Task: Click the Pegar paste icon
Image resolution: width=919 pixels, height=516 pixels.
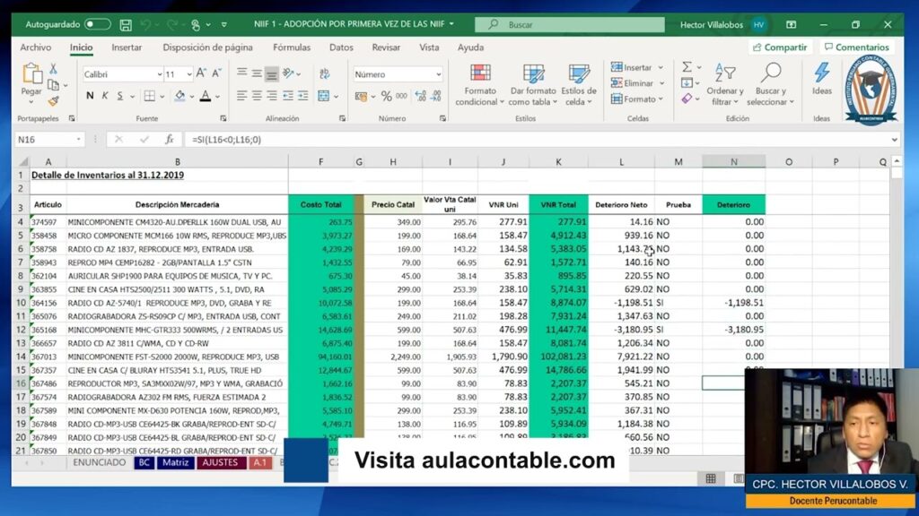Action: 31,75
